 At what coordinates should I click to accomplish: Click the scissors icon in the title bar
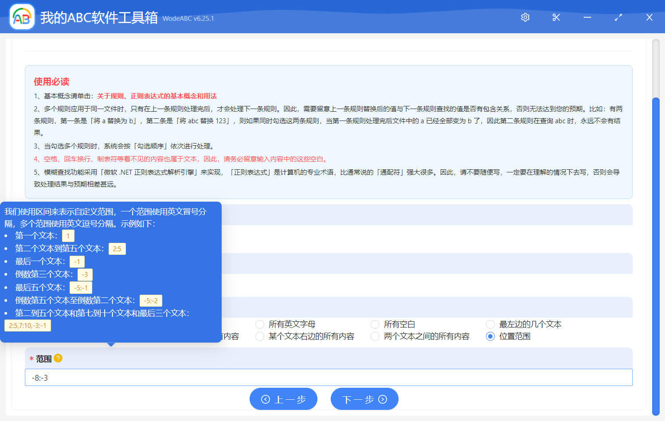click(x=556, y=17)
